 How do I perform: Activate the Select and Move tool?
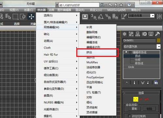point(31,17)
